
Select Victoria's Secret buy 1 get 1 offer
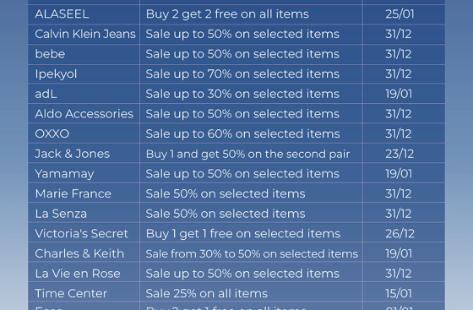243,233
